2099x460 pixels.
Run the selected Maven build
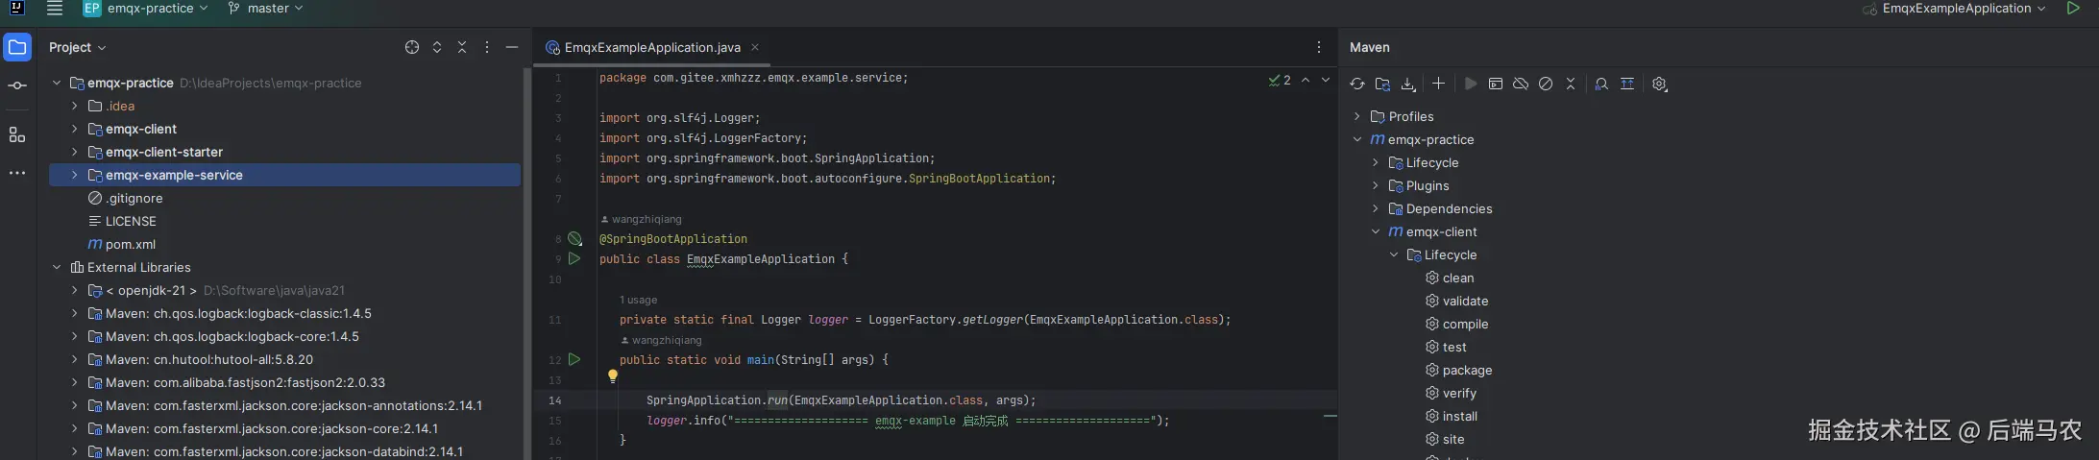click(x=1470, y=84)
